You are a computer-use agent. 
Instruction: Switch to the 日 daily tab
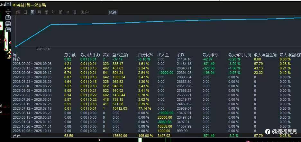[x=25, y=12]
